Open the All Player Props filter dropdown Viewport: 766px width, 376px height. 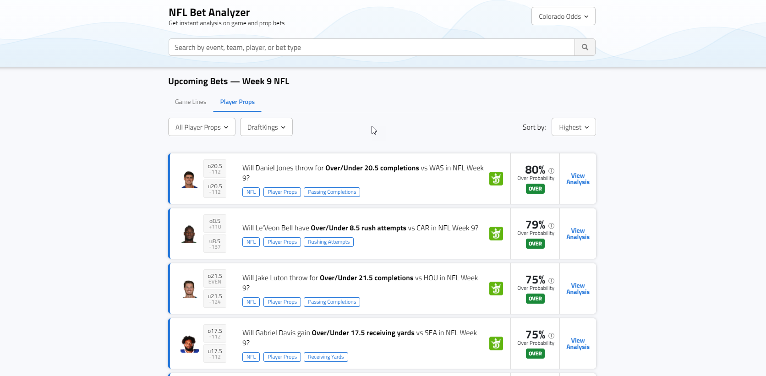pyautogui.click(x=202, y=127)
